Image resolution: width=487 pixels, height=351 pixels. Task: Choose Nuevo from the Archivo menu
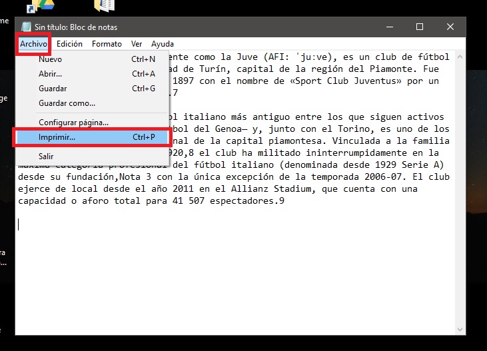(x=92, y=59)
